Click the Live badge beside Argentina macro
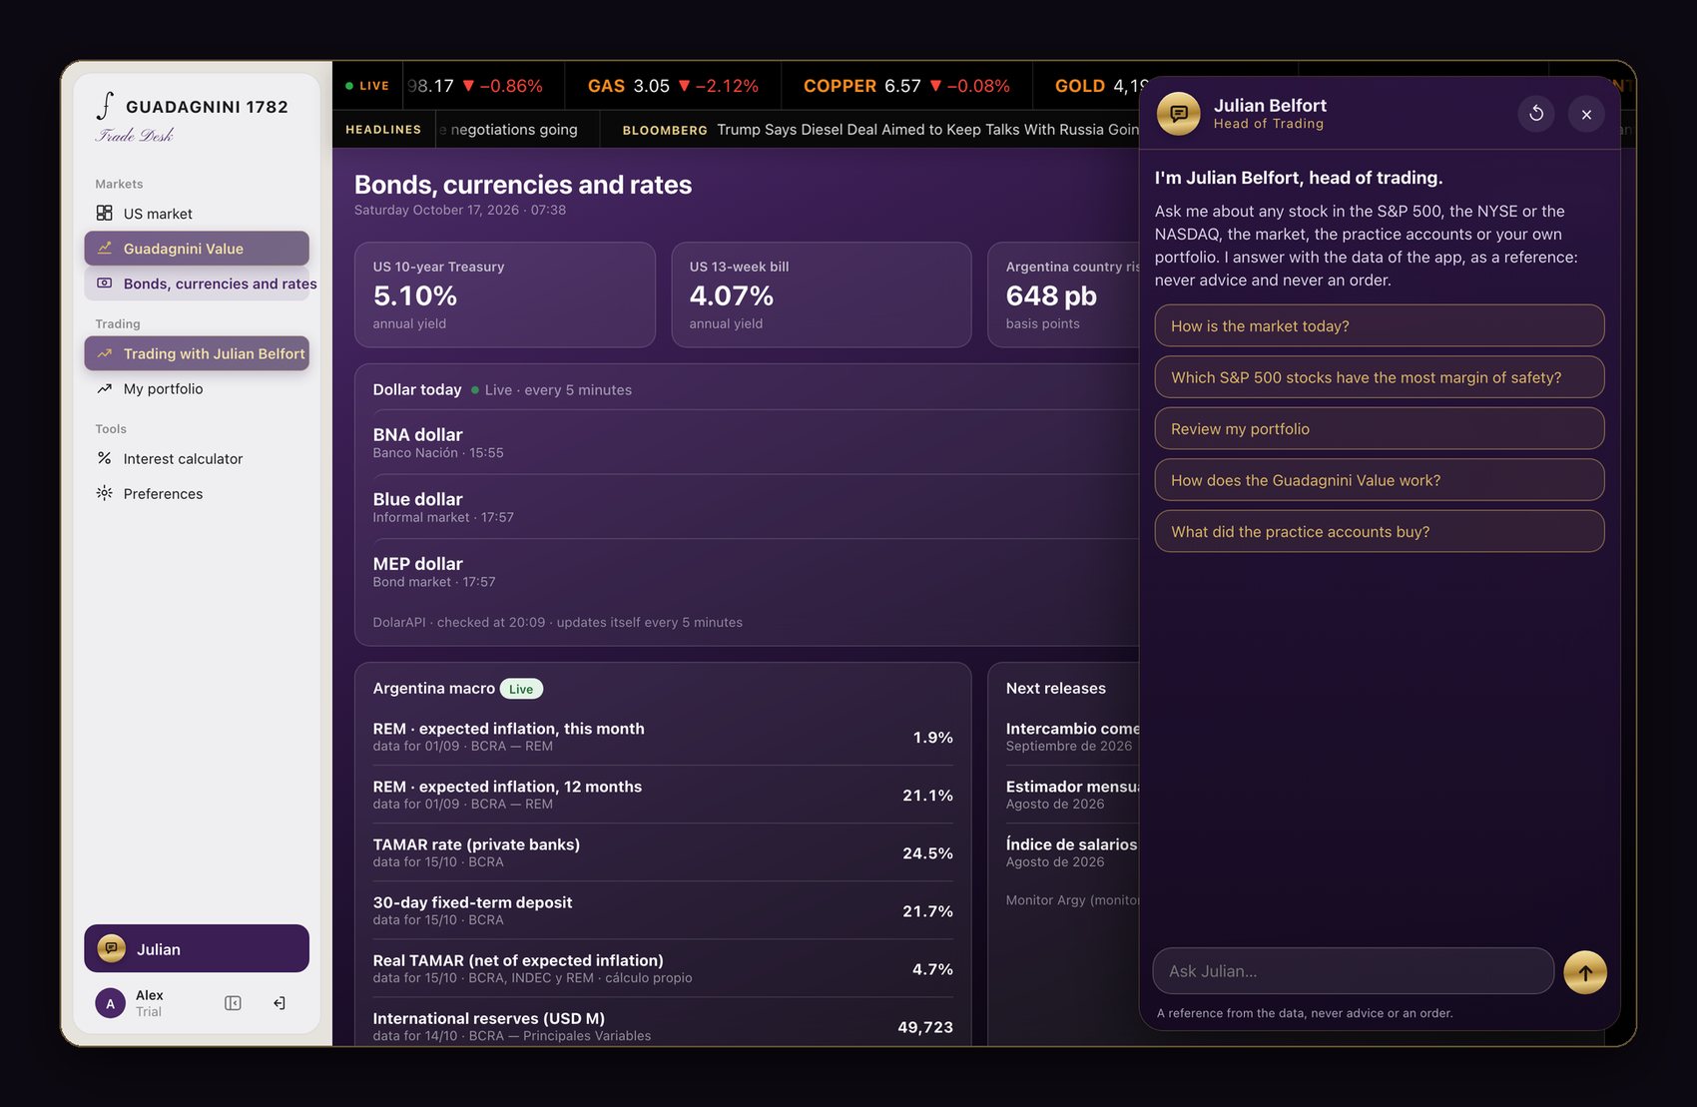The width and height of the screenshot is (1697, 1107). (521, 689)
